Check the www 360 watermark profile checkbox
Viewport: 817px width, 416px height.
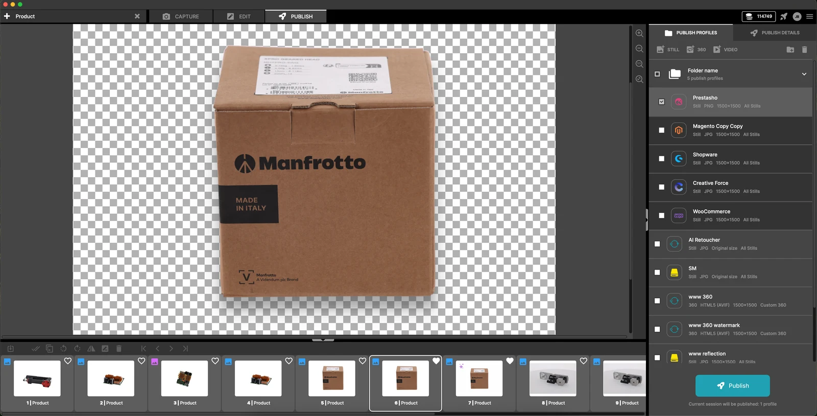click(657, 329)
